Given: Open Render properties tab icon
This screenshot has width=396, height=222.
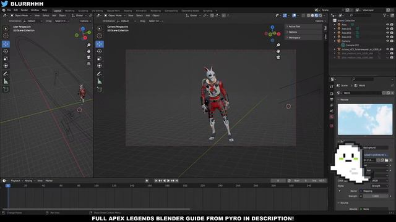Looking at the screenshot, I should (332, 94).
